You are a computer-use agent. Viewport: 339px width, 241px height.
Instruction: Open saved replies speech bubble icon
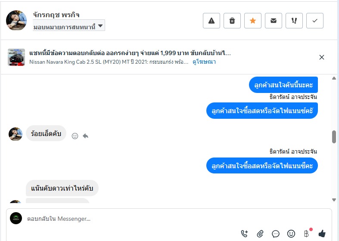276,234
